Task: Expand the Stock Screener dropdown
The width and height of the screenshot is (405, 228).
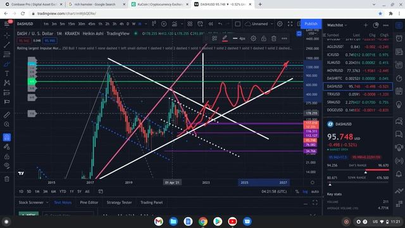Action: click(x=47, y=203)
